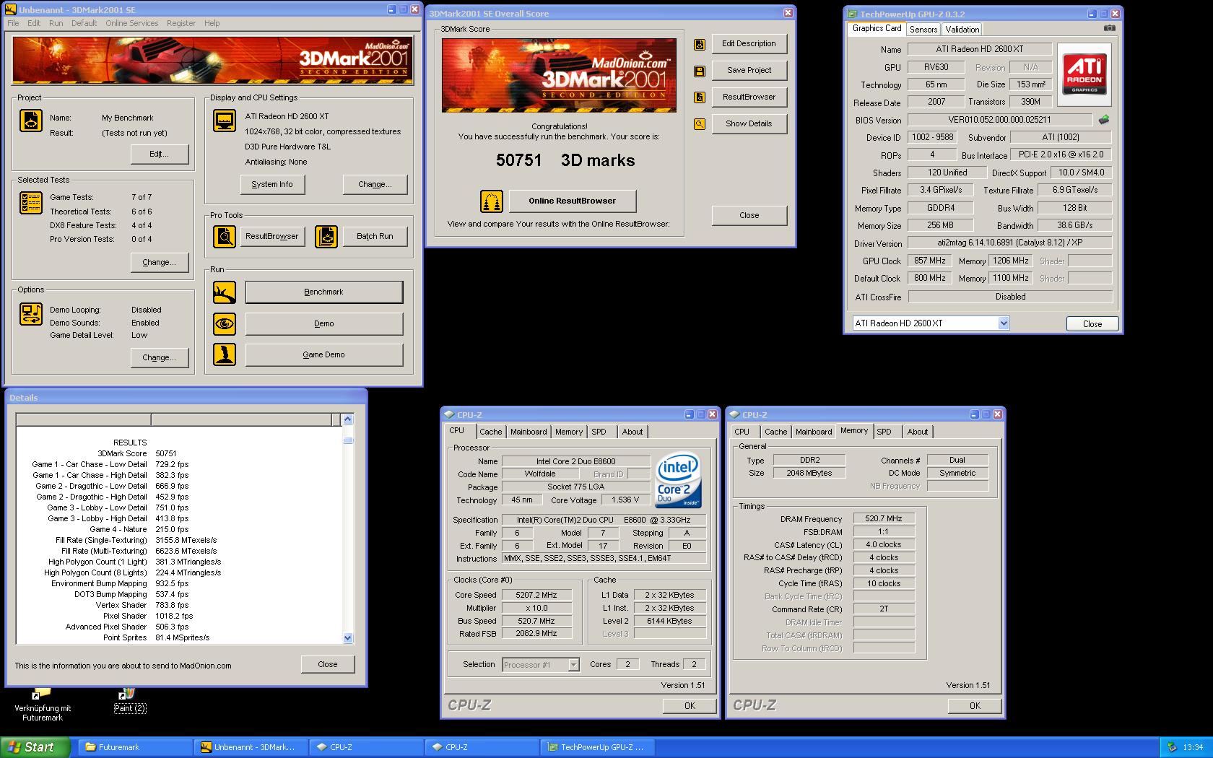1213x758 pixels.
Task: Click the Game Demo button
Action: pyautogui.click(x=324, y=354)
